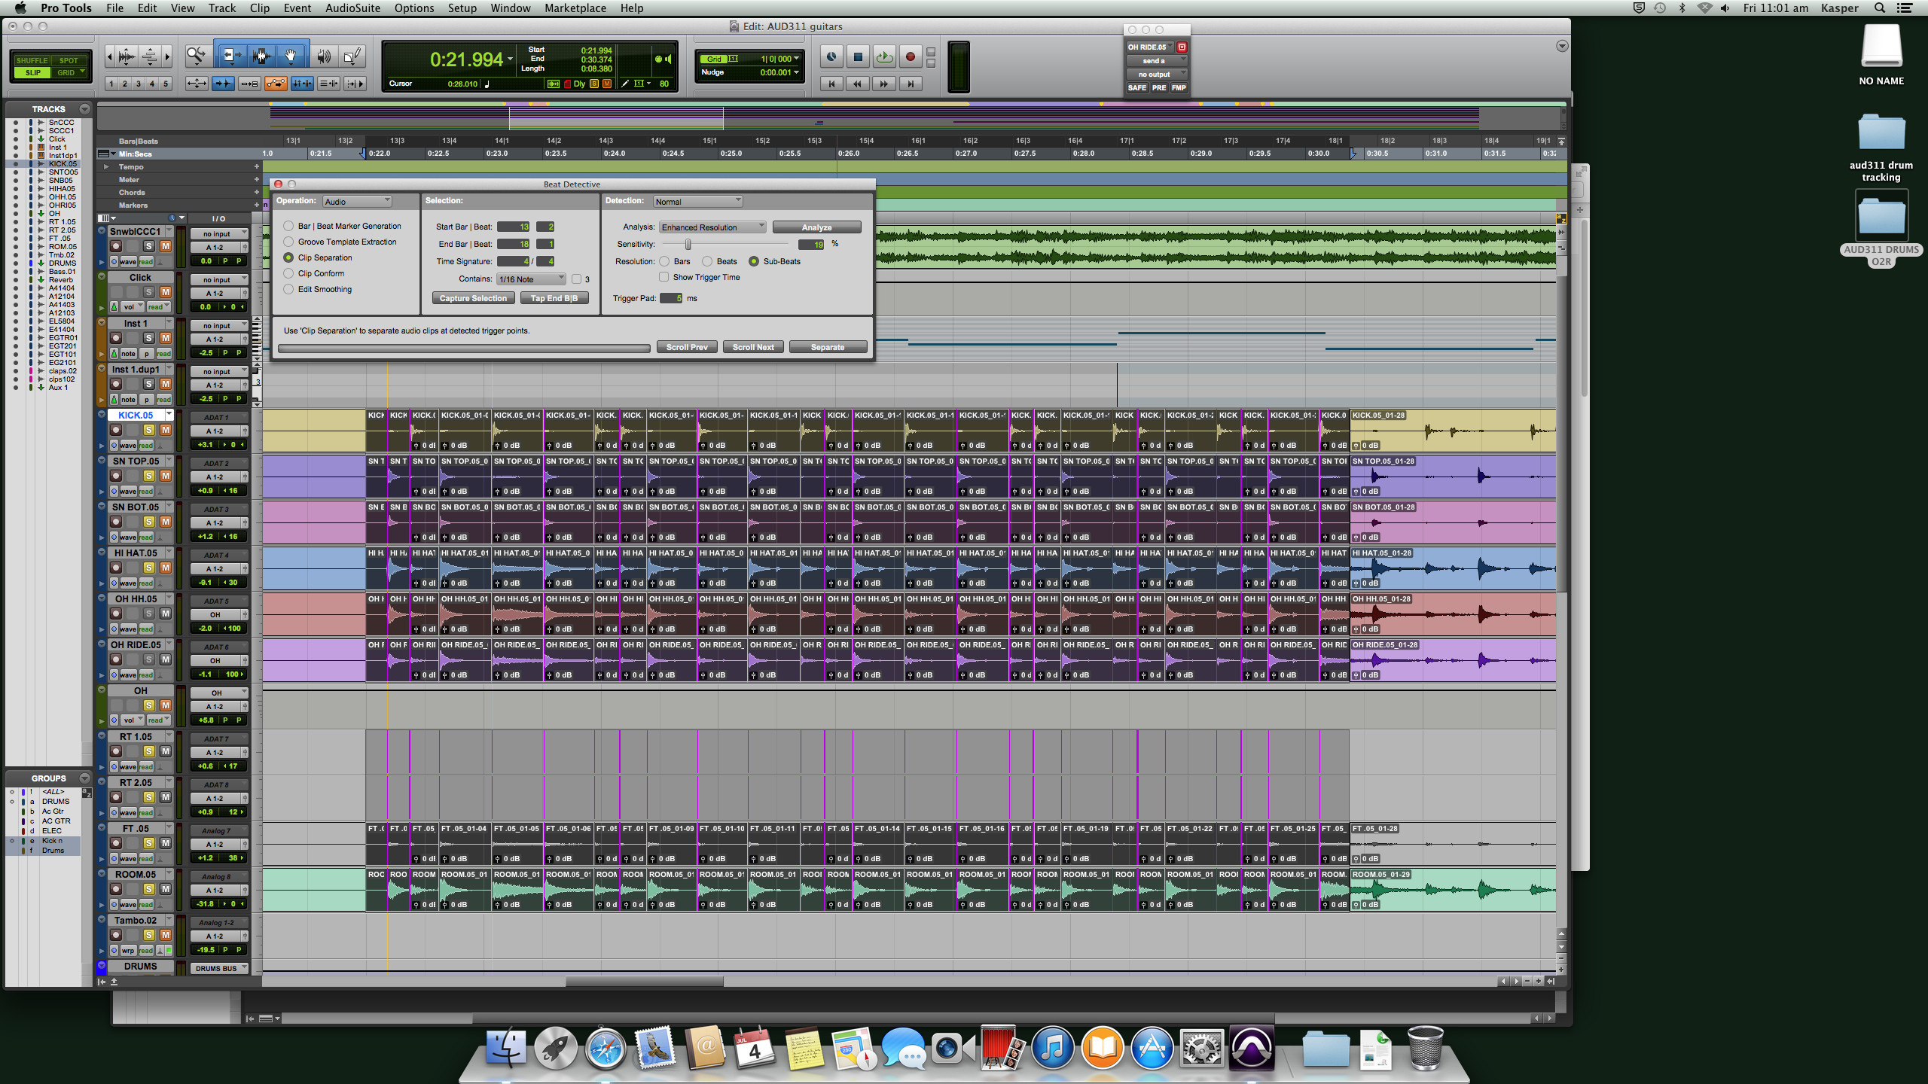Select the Bar | Beat Marker Generation option

pos(288,226)
